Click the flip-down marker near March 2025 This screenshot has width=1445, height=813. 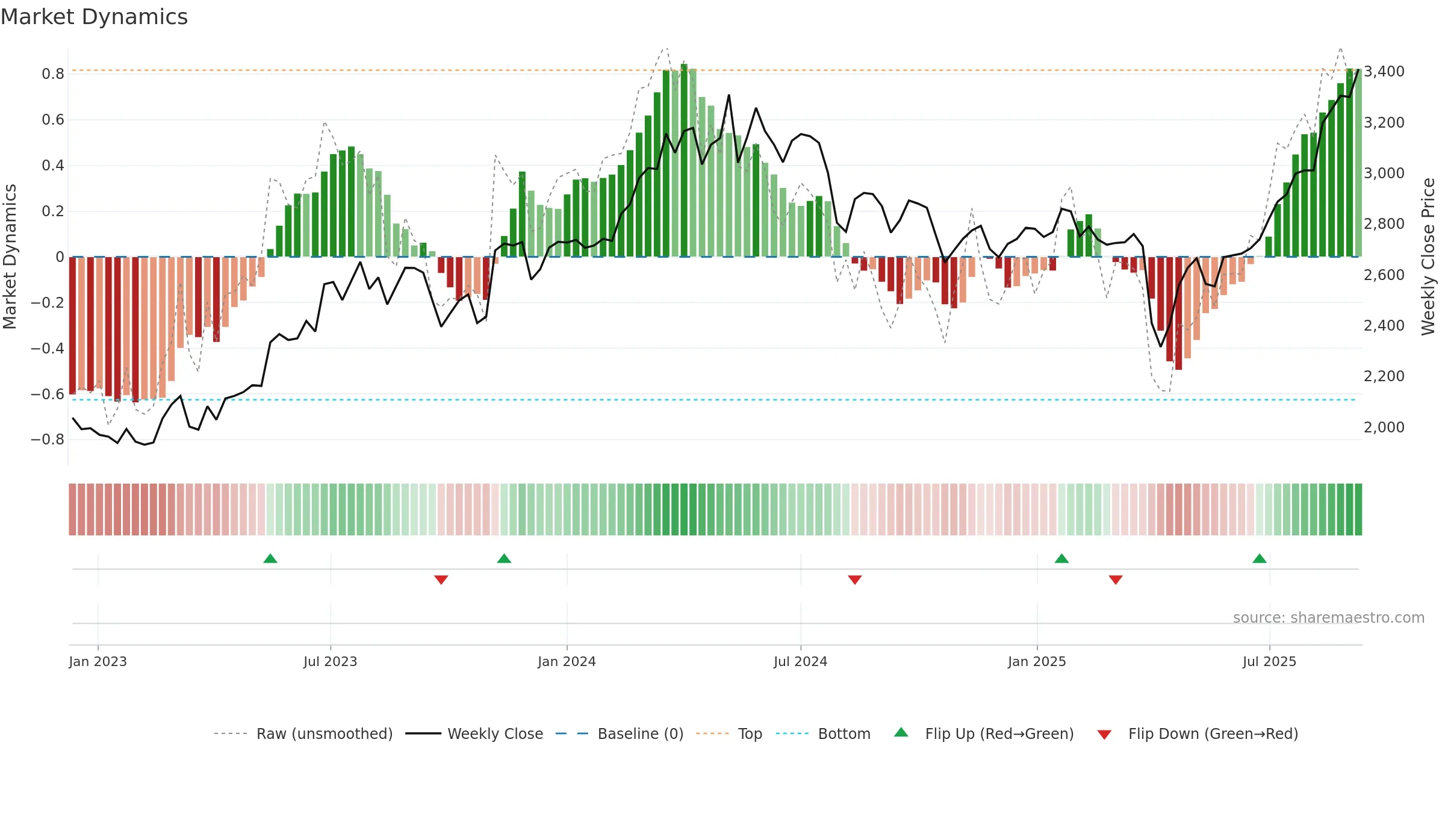tap(1116, 579)
